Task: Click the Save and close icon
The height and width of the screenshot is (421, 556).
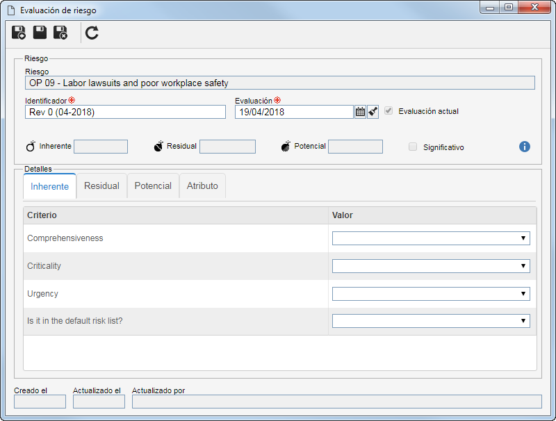Action: click(60, 33)
